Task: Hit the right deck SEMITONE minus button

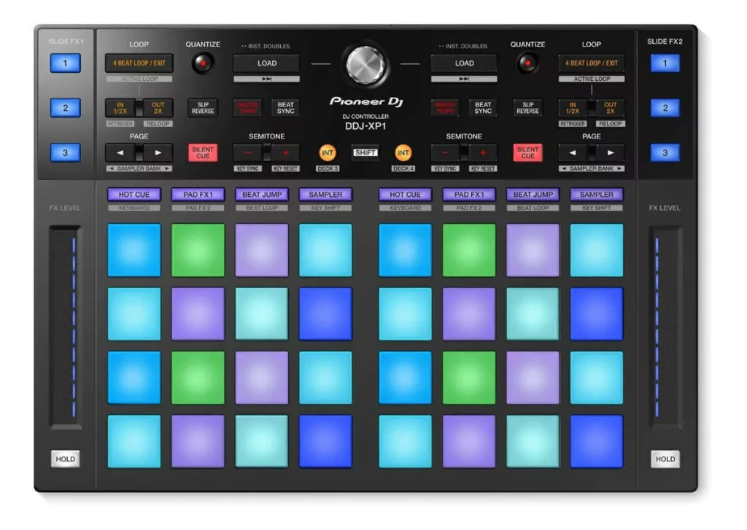Action: [x=445, y=153]
